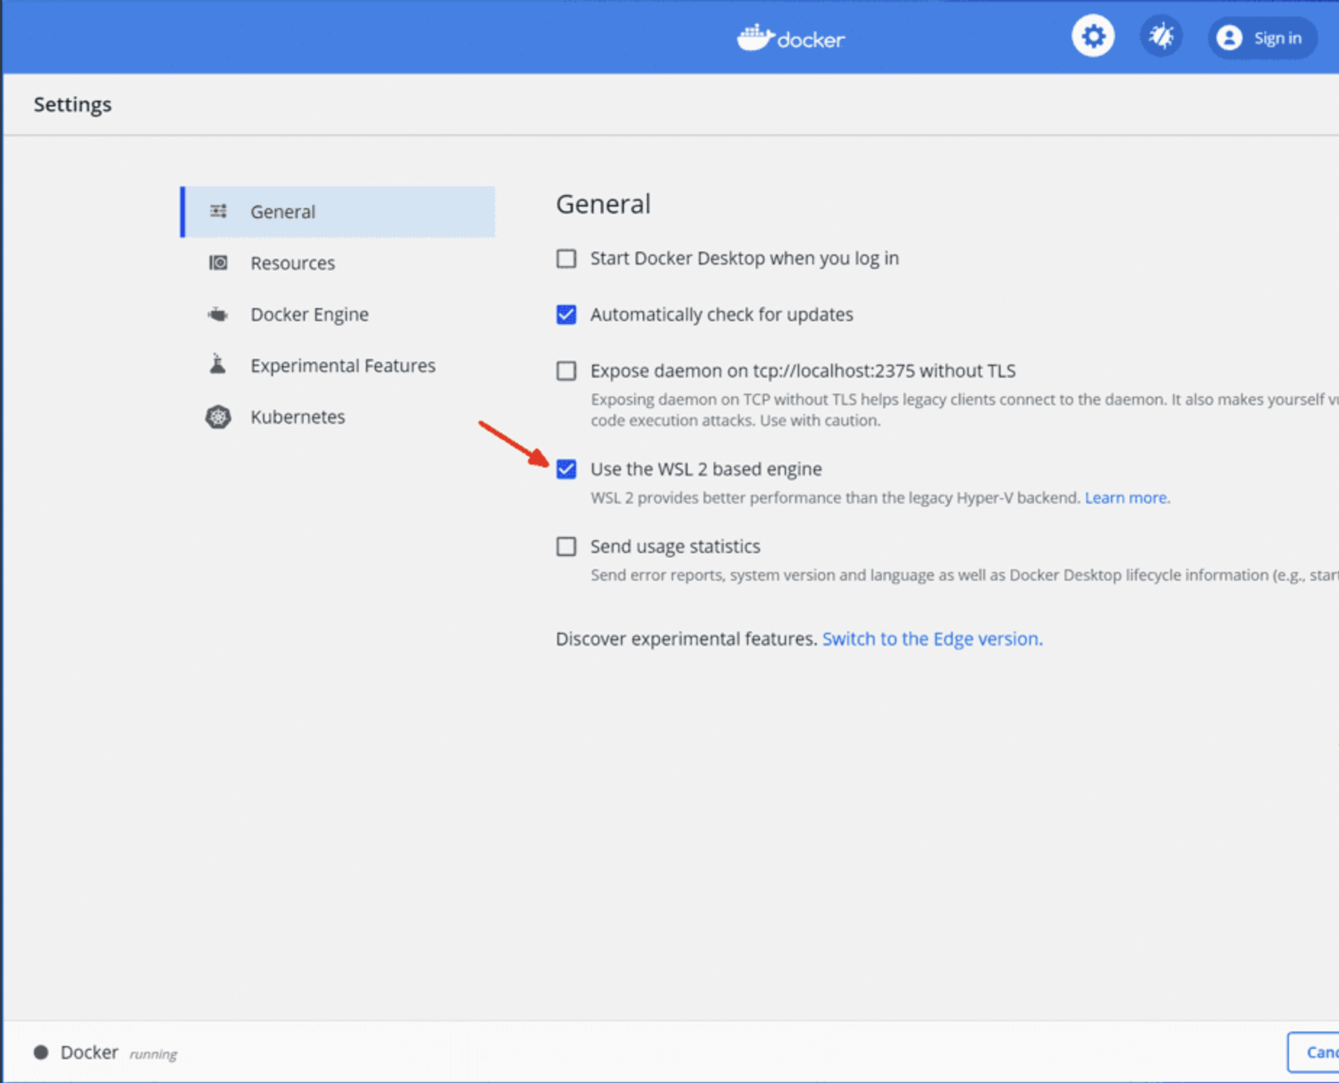Click the Settings page title
Viewport: 1339px width, 1083px height.
[72, 104]
